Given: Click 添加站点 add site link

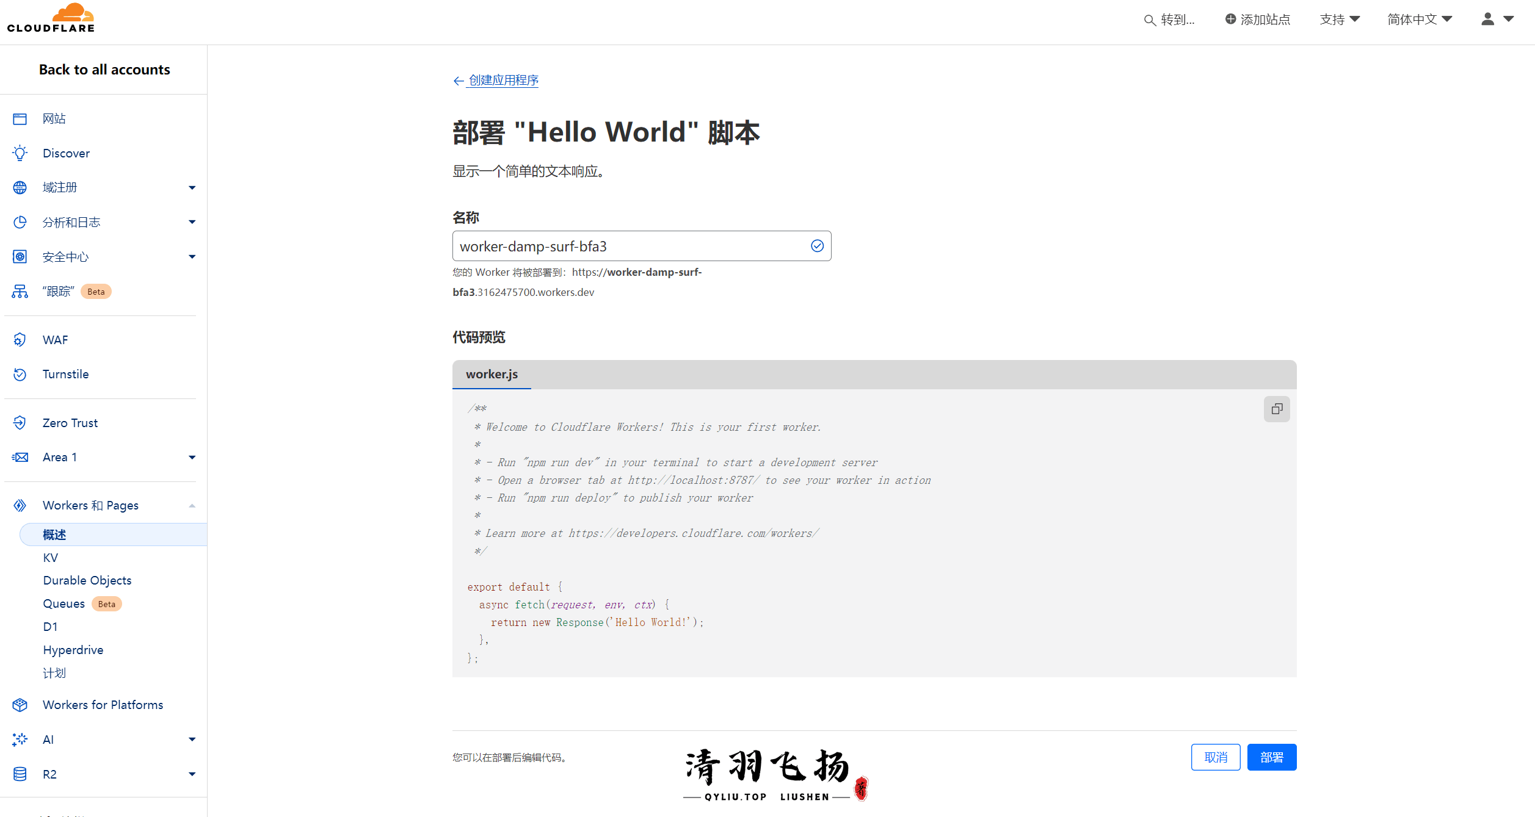Looking at the screenshot, I should click(1265, 20).
